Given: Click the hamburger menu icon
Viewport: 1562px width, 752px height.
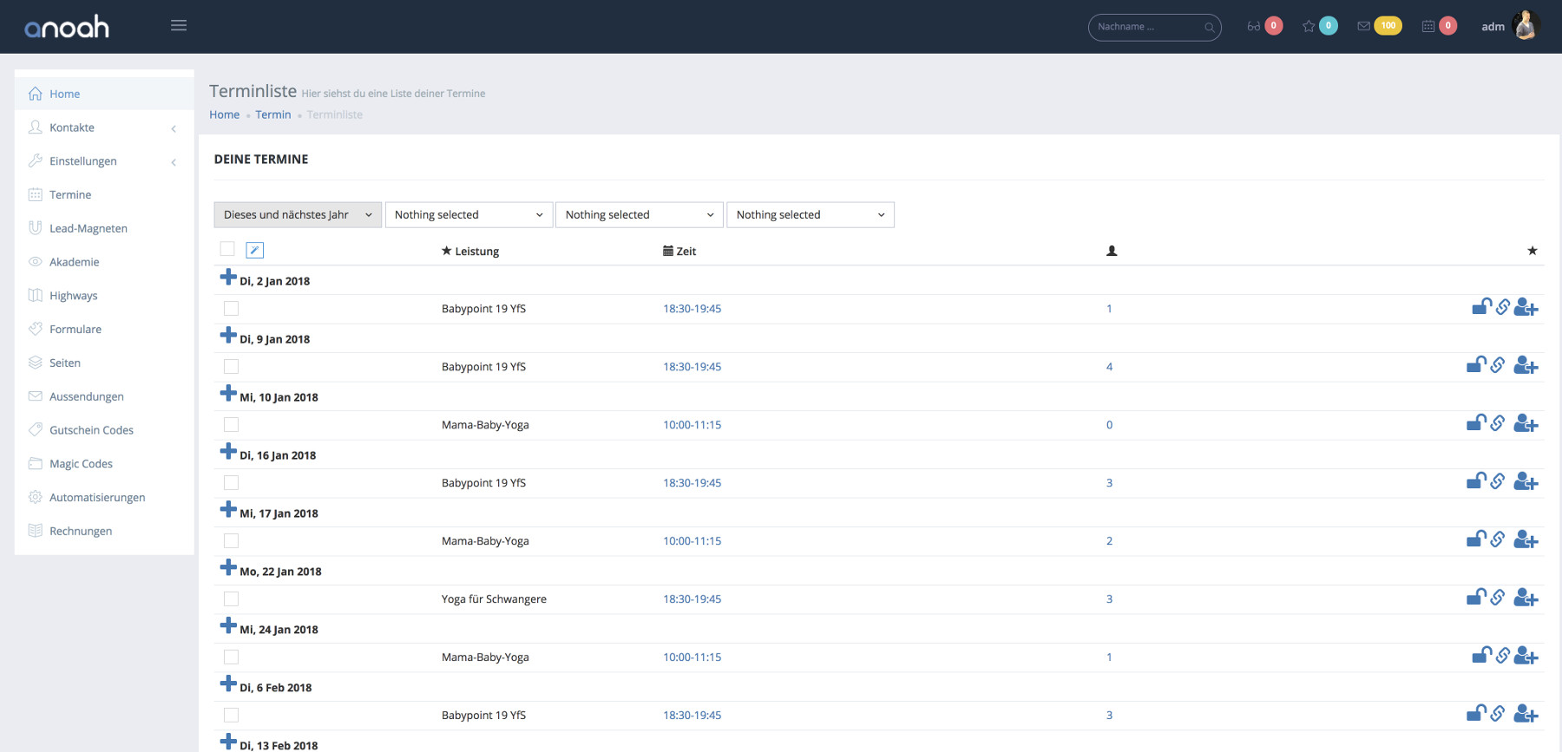Looking at the screenshot, I should click(179, 25).
